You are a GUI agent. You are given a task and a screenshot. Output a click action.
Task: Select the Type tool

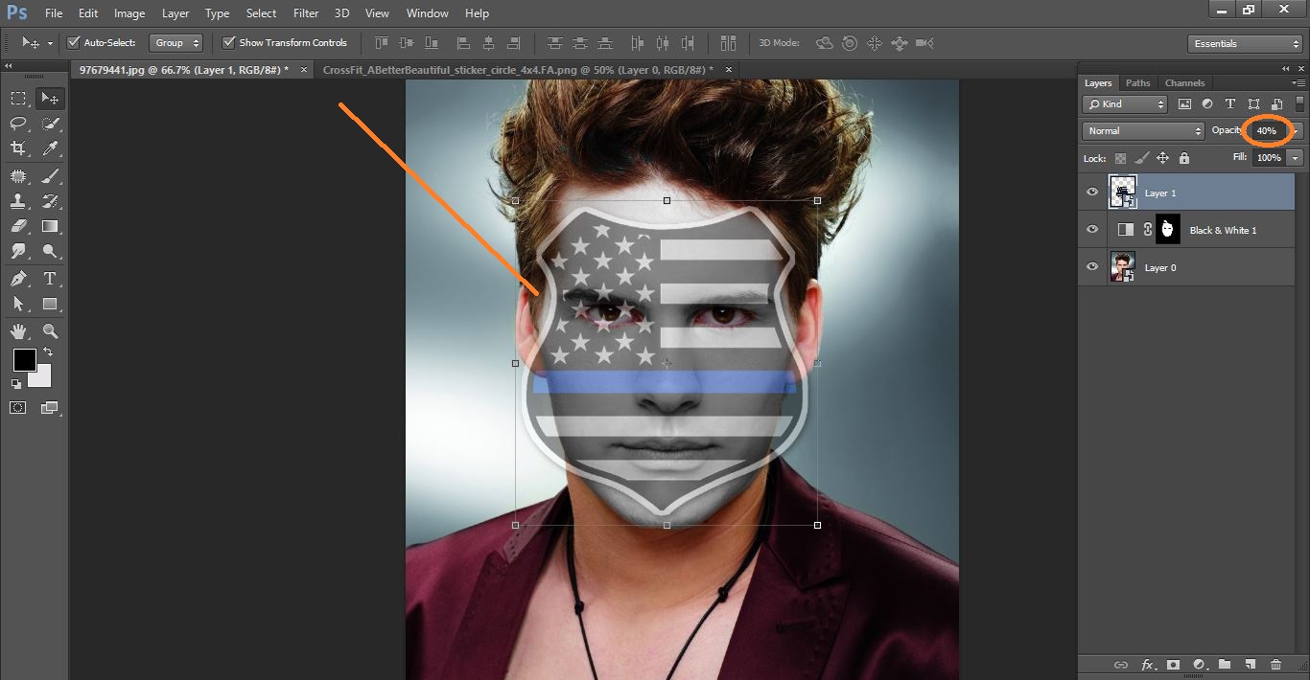coord(50,278)
